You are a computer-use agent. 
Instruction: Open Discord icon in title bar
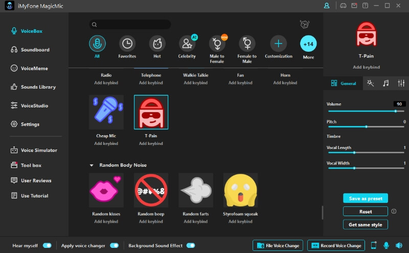pos(343,6)
